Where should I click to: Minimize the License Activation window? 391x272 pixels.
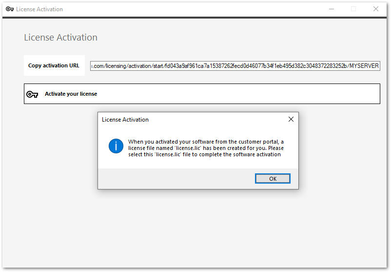331,9
